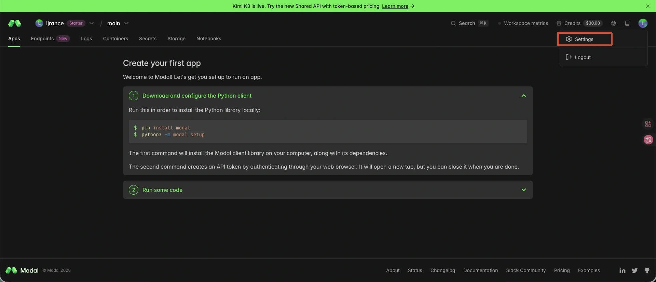Follow the Learn more link in banner

click(395, 6)
